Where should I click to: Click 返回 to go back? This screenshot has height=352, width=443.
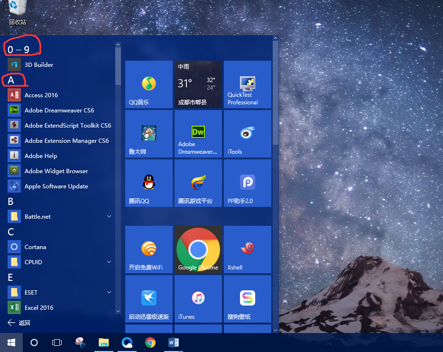19,323
